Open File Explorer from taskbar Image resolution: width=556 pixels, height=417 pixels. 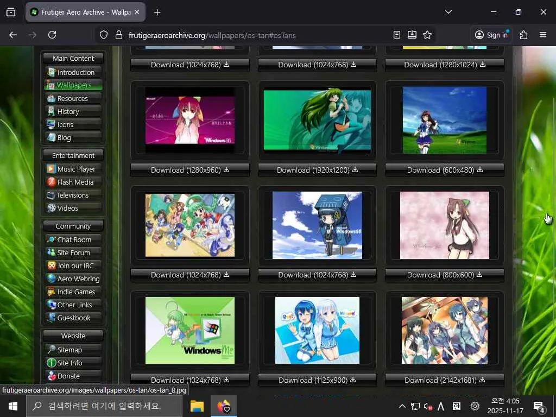pyautogui.click(x=197, y=406)
